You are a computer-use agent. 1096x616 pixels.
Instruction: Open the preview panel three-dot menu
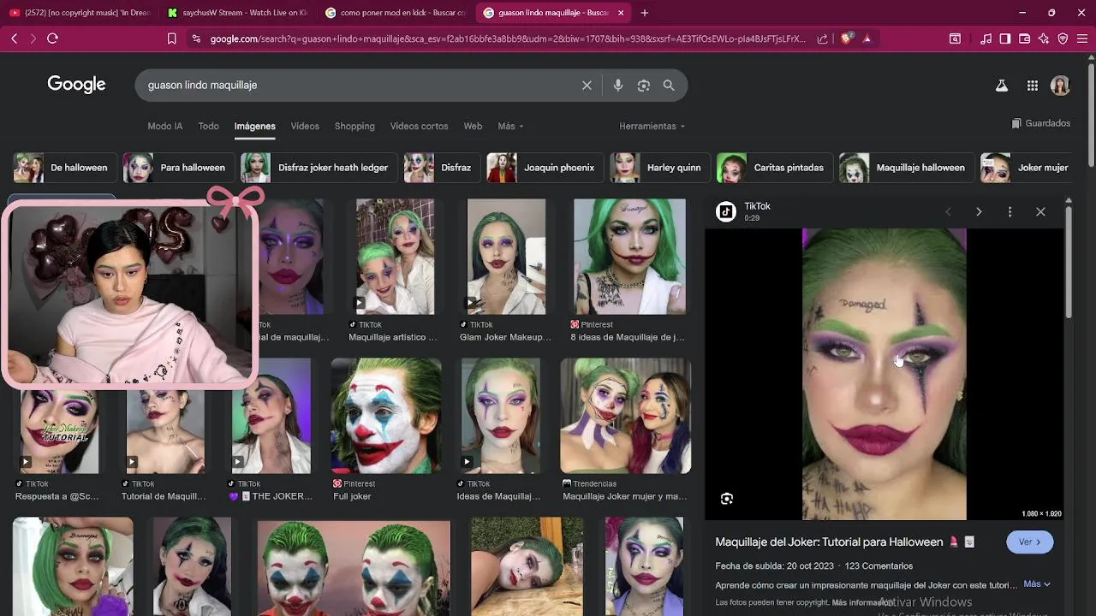pyautogui.click(x=1010, y=211)
